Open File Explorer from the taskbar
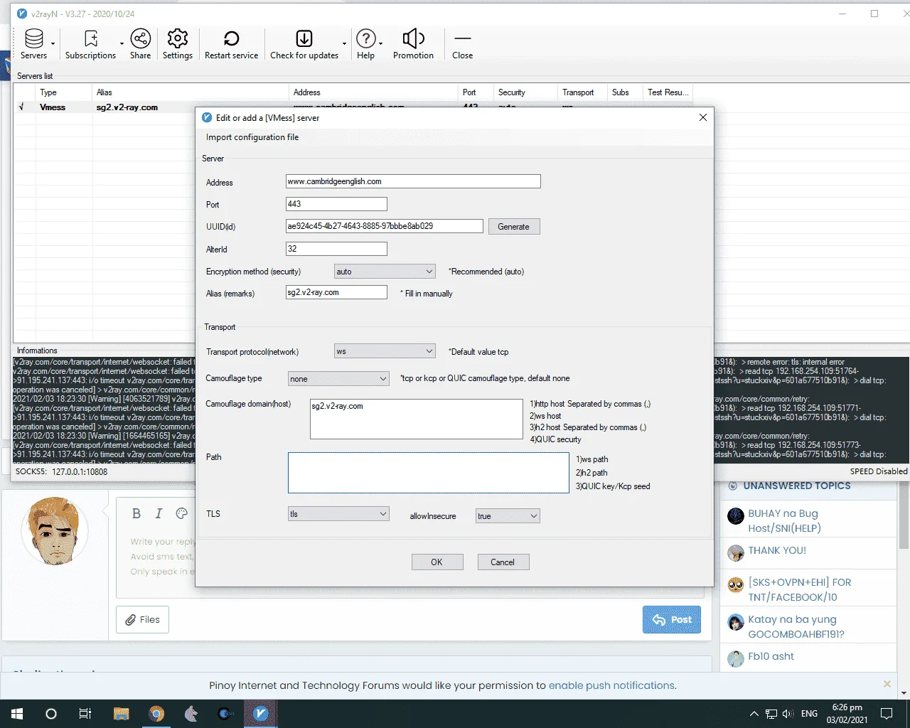 click(121, 714)
